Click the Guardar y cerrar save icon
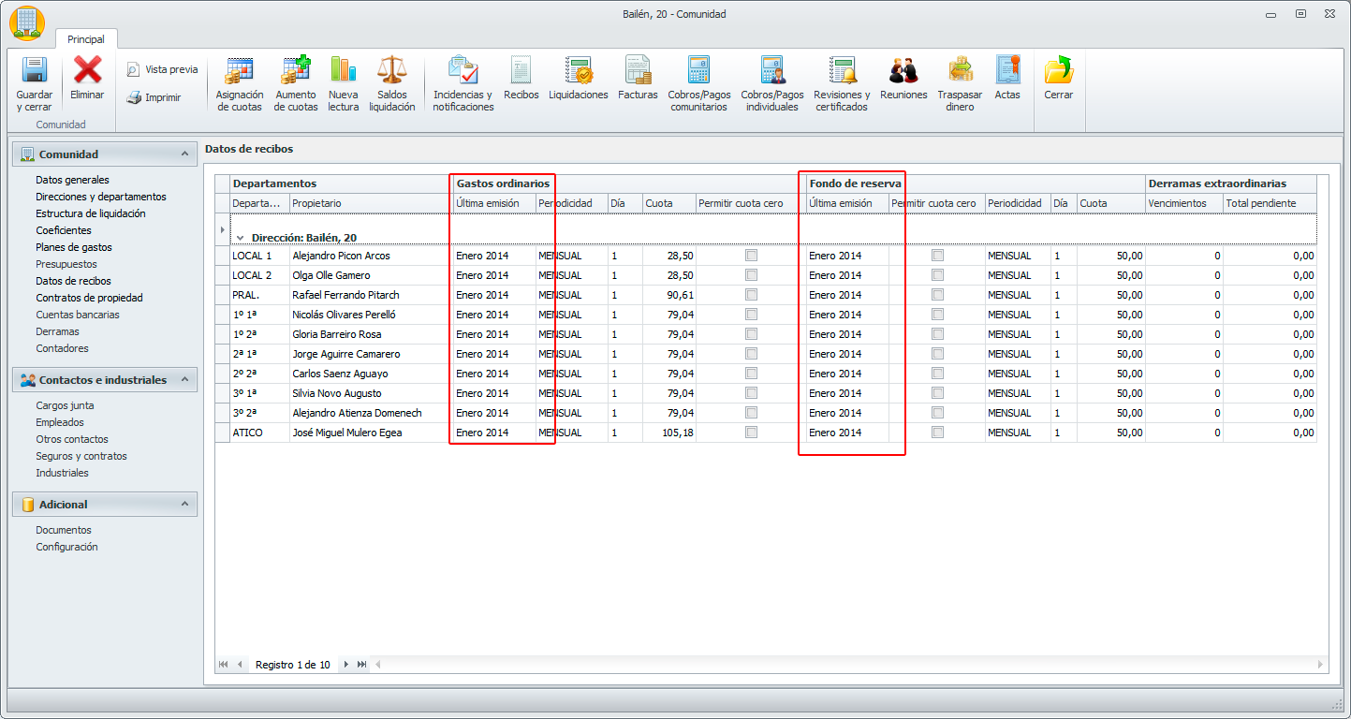The image size is (1351, 719). (x=35, y=70)
